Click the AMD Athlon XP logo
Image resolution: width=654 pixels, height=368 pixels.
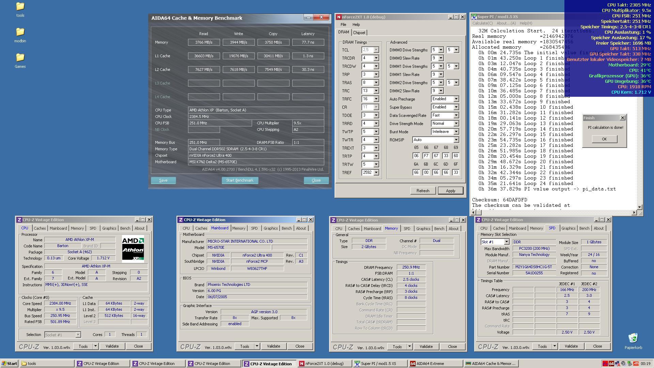point(133,249)
